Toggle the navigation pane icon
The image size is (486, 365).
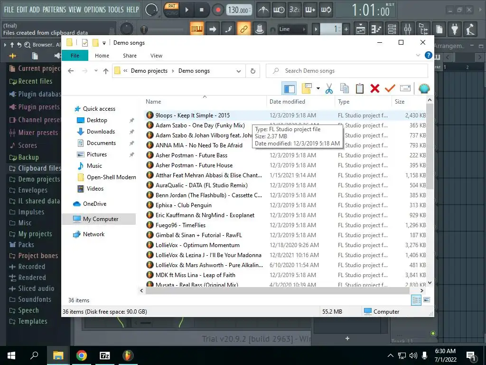point(289,88)
